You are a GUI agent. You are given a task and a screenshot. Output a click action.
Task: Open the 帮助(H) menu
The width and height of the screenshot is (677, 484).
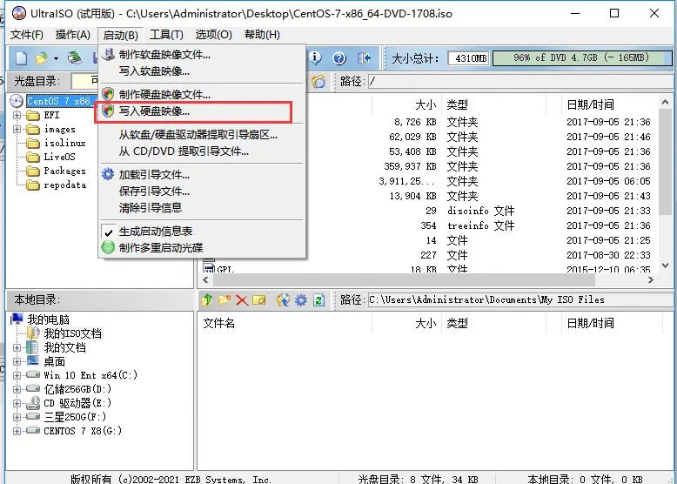point(262,35)
